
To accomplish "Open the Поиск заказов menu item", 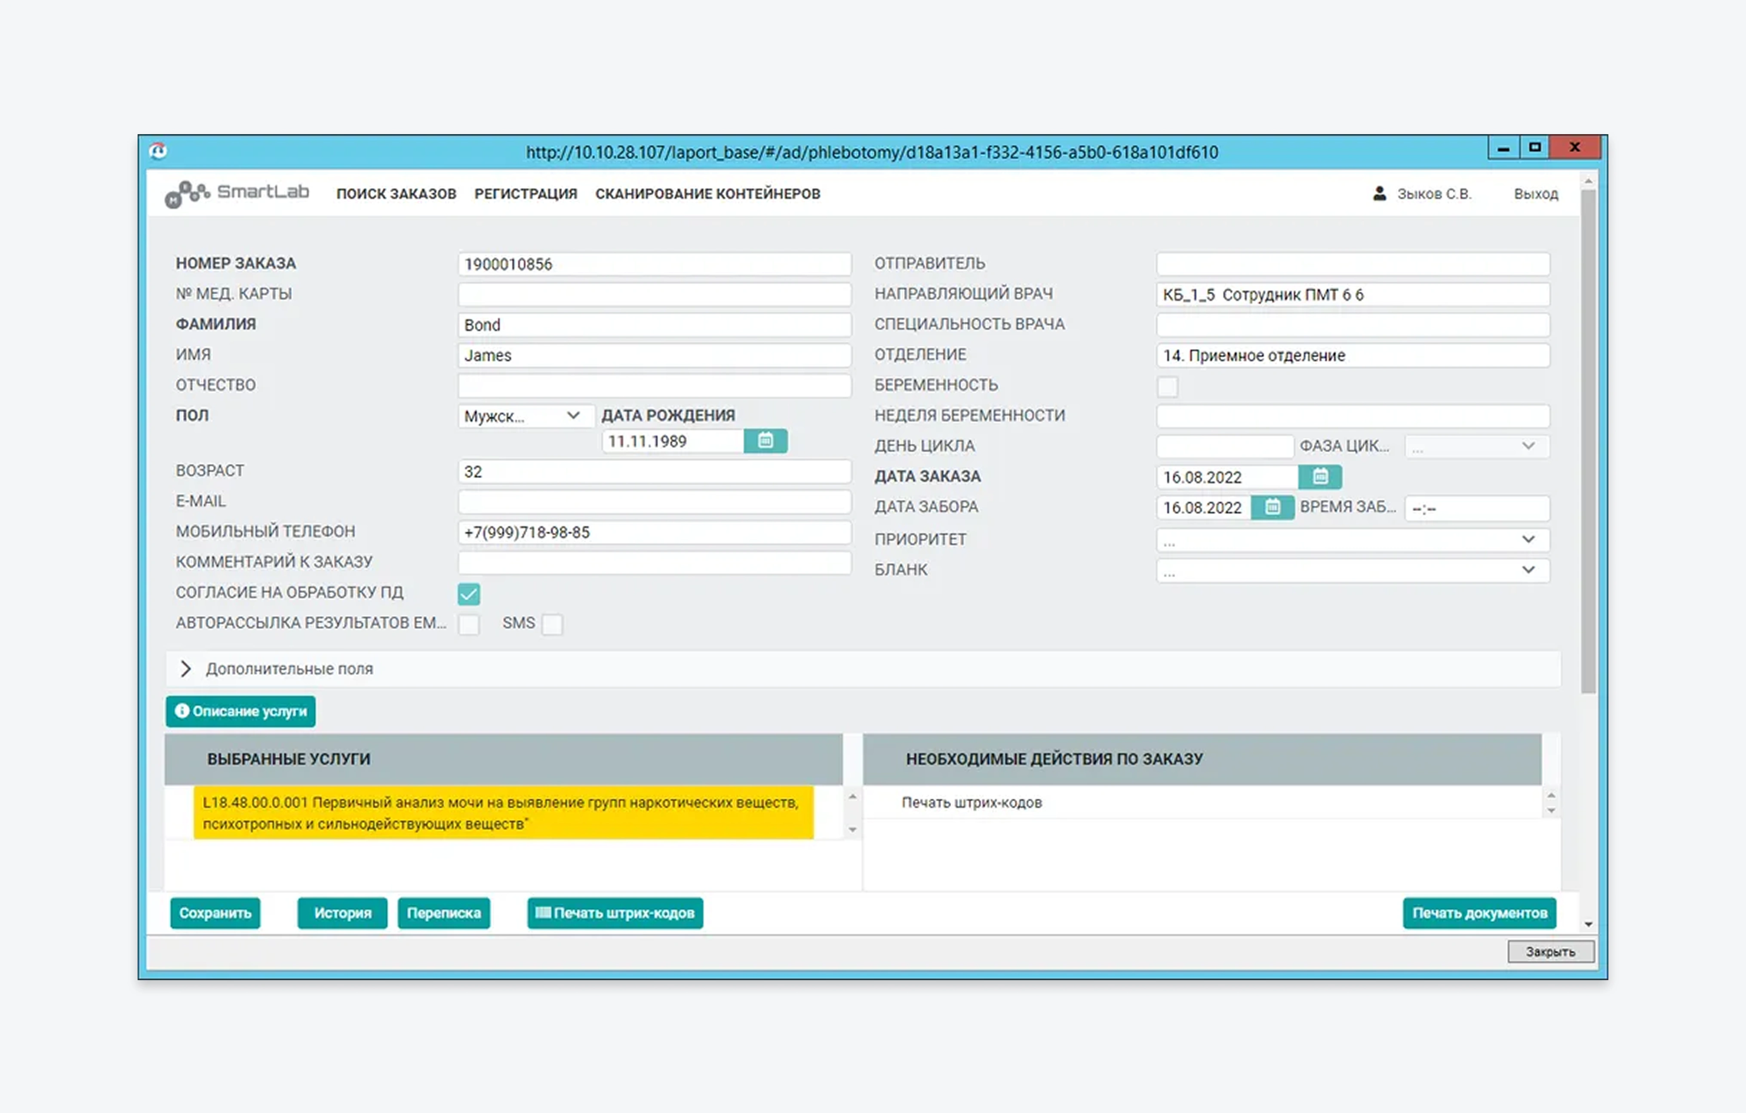I will 396,194.
